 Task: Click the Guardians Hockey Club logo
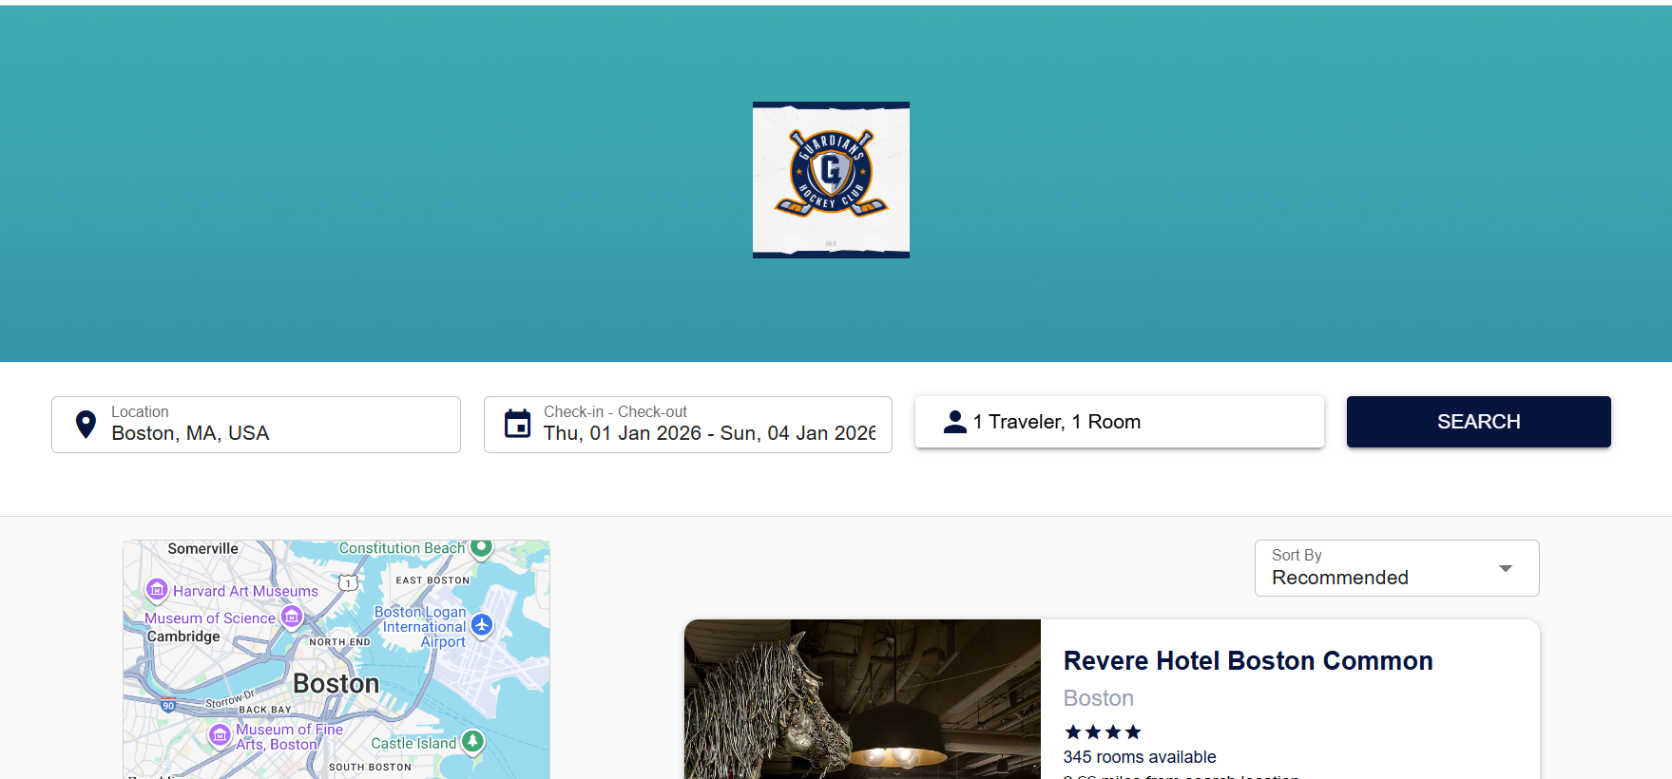pyautogui.click(x=831, y=180)
